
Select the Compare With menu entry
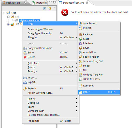coord(50,111)
